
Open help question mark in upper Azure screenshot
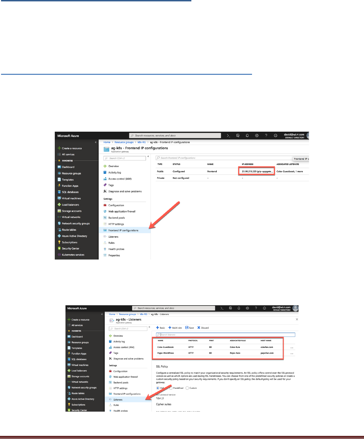pos(266,136)
